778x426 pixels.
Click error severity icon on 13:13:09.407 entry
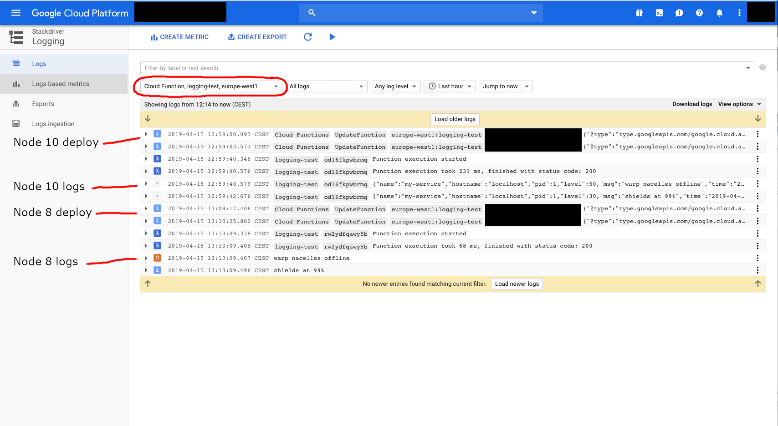coord(157,258)
